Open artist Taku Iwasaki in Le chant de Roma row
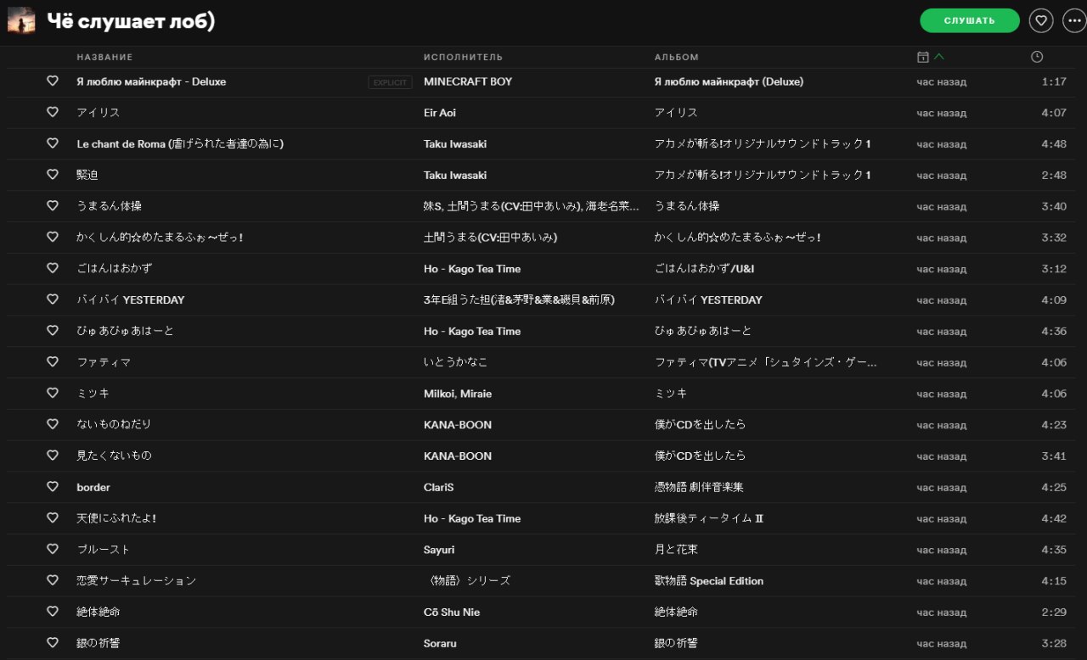 455,144
